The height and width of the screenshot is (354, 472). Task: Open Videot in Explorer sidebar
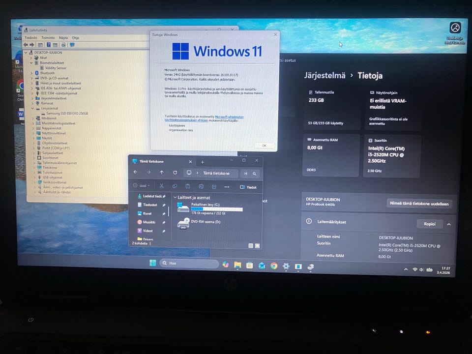pos(151,231)
